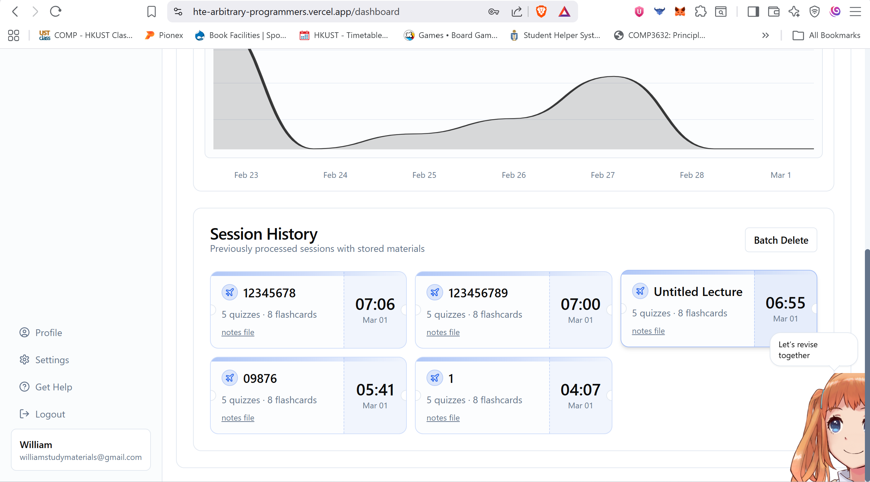Click the page reload icon
This screenshot has height=482, width=870.
point(55,12)
